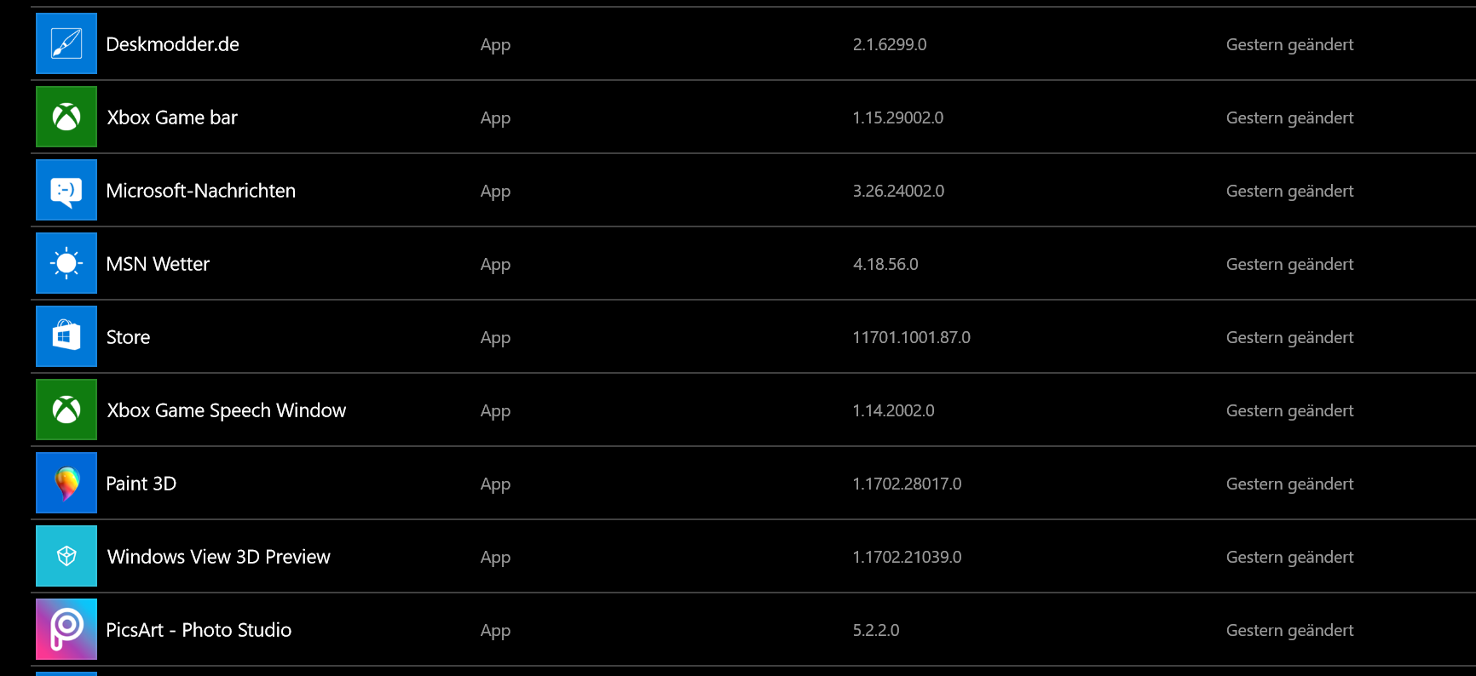Open the Store shopping bag icon

[66, 336]
